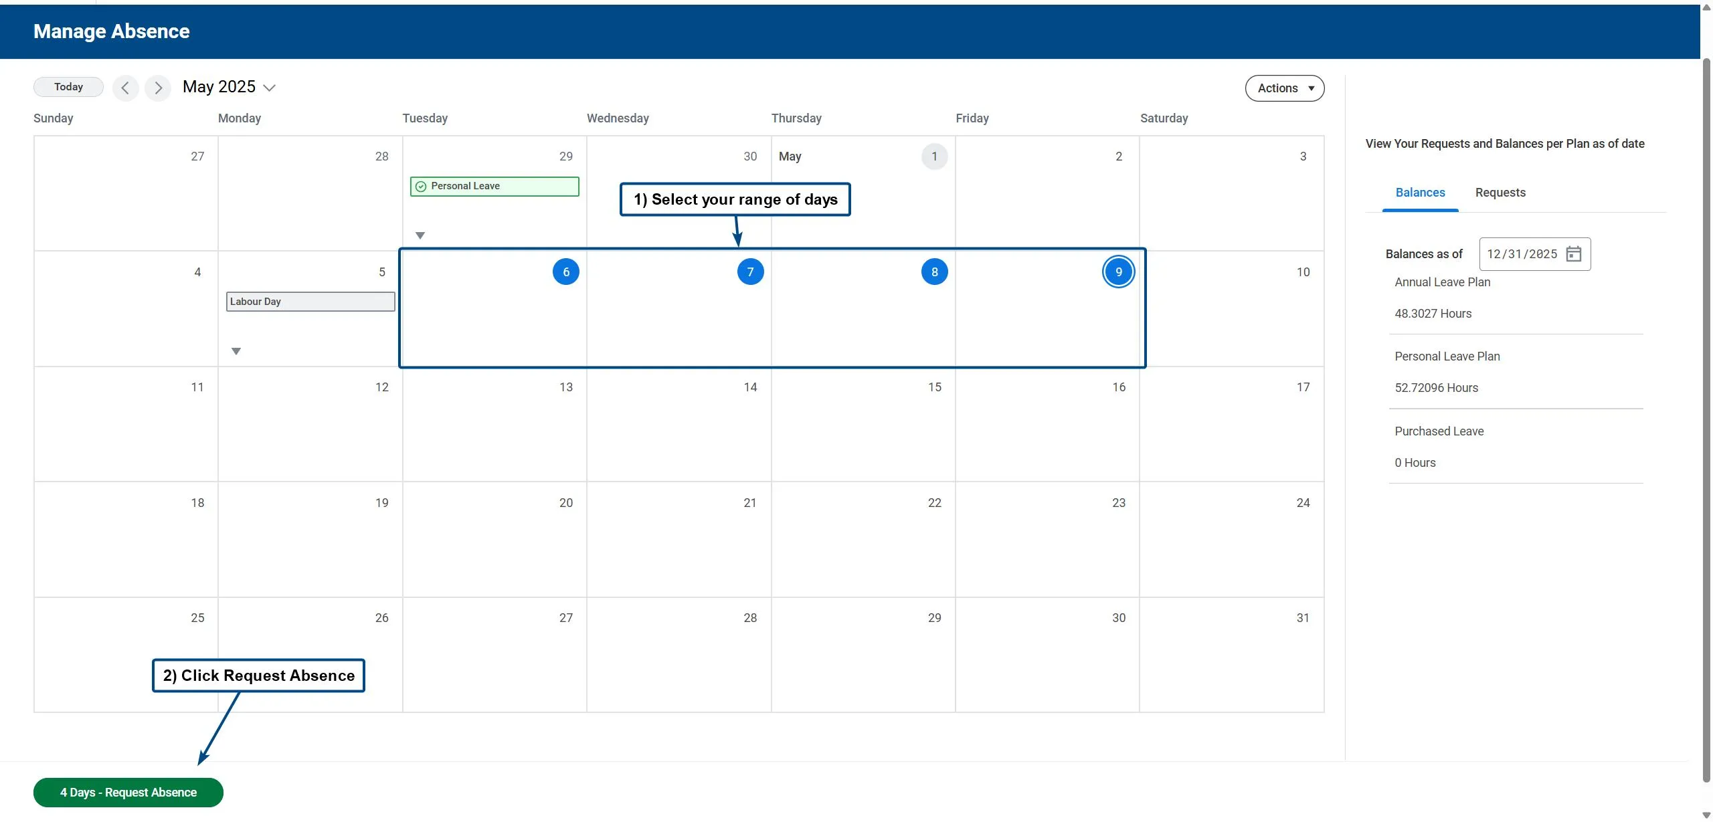Screen dimensions: 1713x822
Task: Deselect day 6 on the calendar
Action: click(x=565, y=272)
